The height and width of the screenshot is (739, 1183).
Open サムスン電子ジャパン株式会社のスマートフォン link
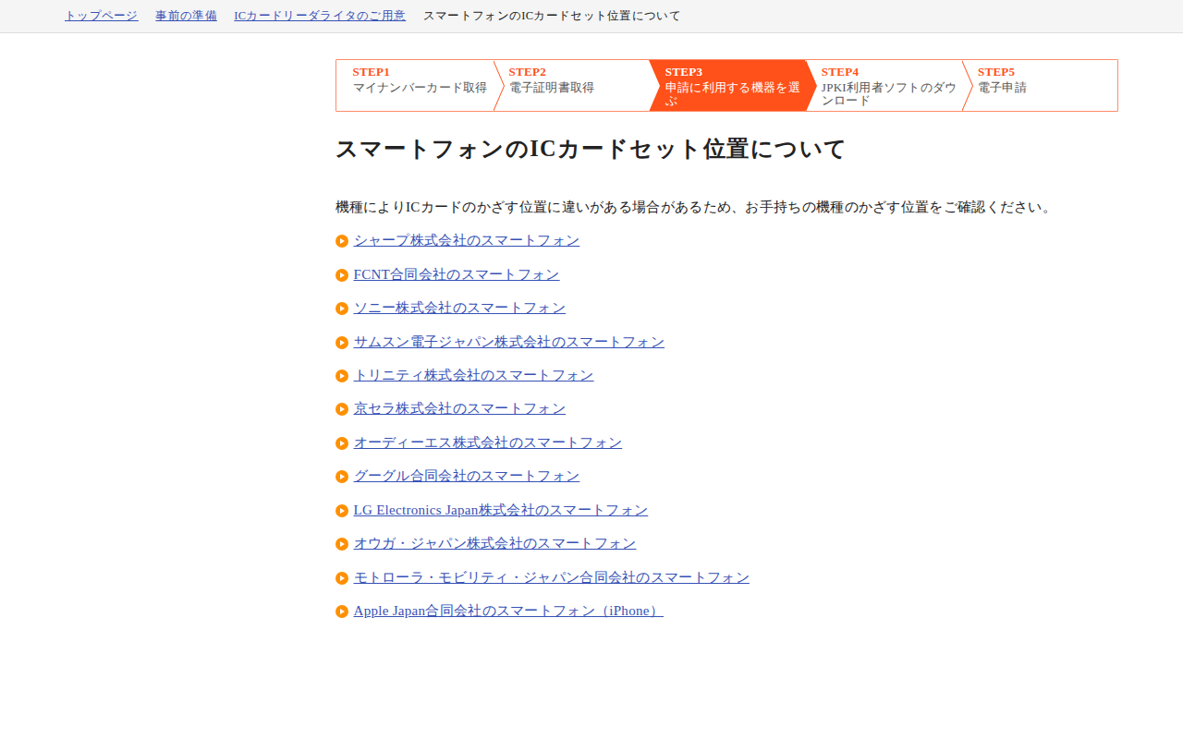click(x=509, y=342)
